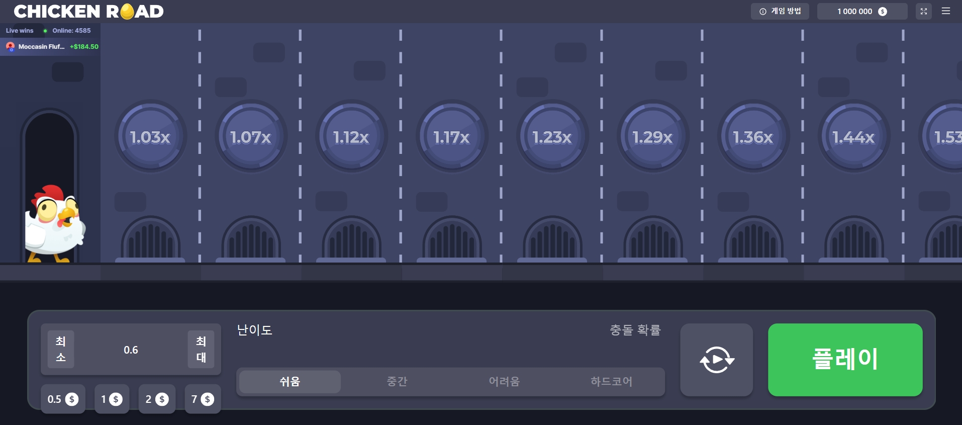The height and width of the screenshot is (425, 962).
Task: Open the hamburger menu icon
Action: [945, 11]
